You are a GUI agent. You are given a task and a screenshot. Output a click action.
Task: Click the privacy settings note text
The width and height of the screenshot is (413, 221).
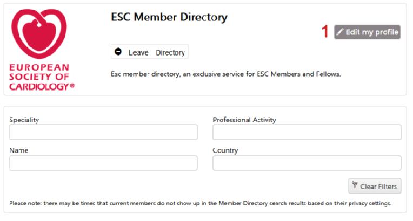[x=200, y=203]
